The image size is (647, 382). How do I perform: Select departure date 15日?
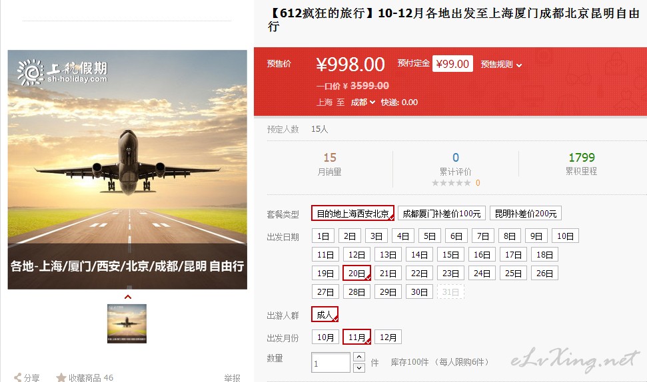click(x=450, y=255)
